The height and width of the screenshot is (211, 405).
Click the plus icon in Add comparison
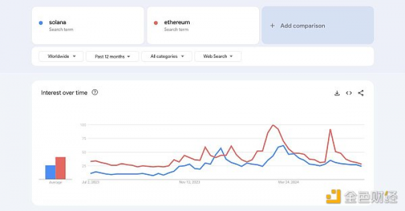(x=273, y=26)
